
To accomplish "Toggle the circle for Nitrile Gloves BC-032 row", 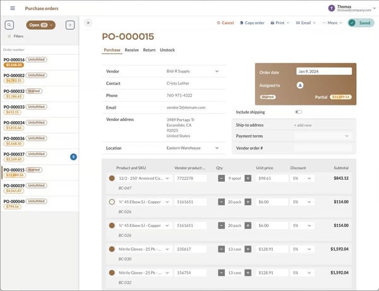I will (112, 273).
